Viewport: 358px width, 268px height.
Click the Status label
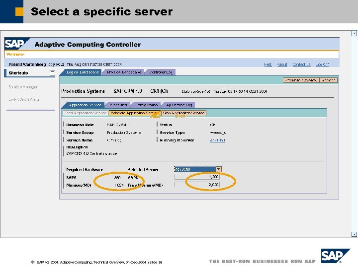(x=166, y=125)
